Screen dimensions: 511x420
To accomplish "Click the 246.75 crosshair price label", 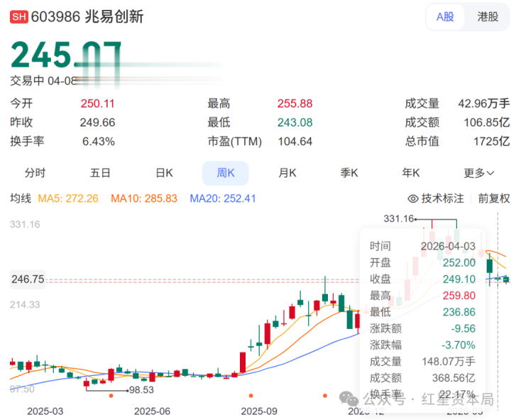I will click(x=28, y=279).
